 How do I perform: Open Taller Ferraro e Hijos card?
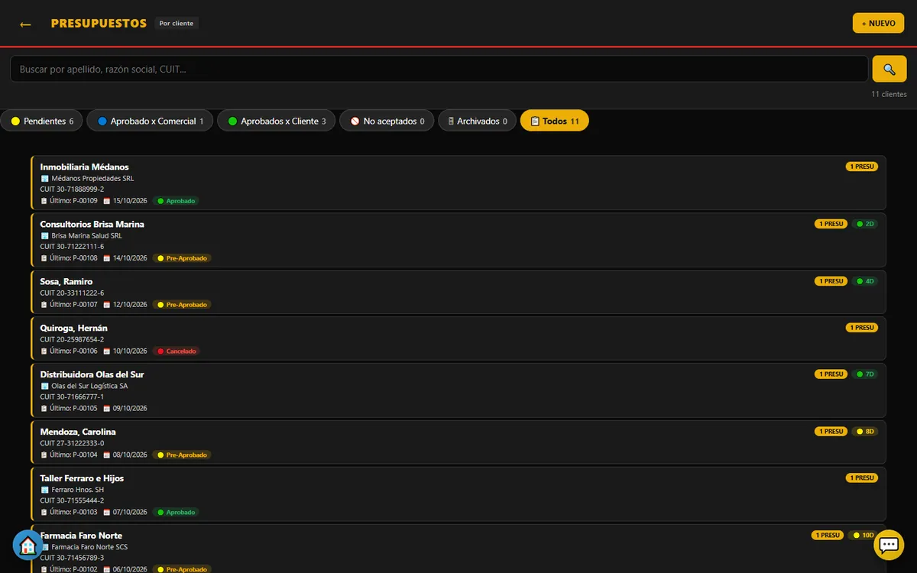coord(458,494)
